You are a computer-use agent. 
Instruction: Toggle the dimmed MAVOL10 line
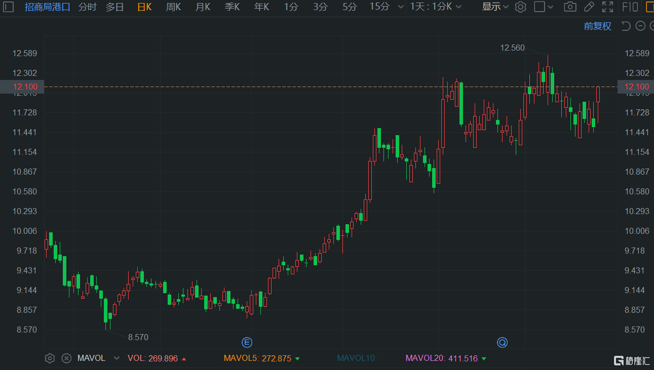coord(357,358)
